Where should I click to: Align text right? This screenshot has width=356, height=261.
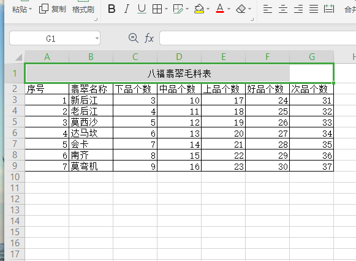pos(298,9)
